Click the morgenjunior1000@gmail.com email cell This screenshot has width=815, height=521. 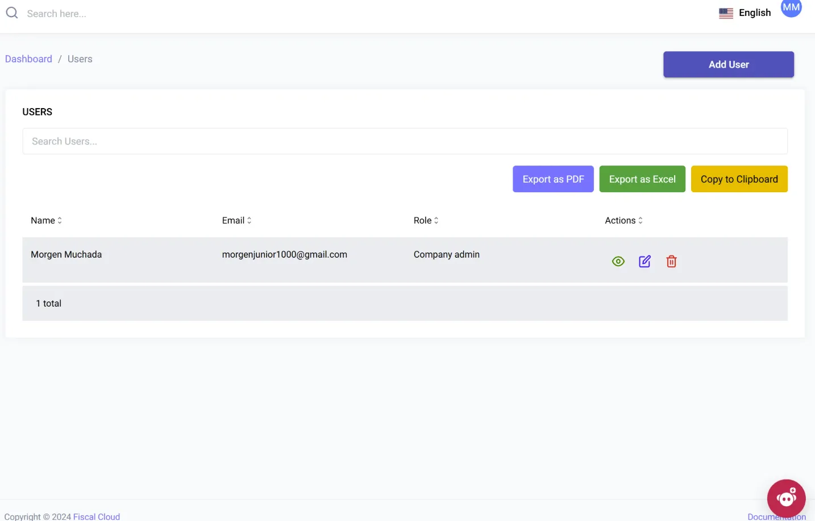285,255
